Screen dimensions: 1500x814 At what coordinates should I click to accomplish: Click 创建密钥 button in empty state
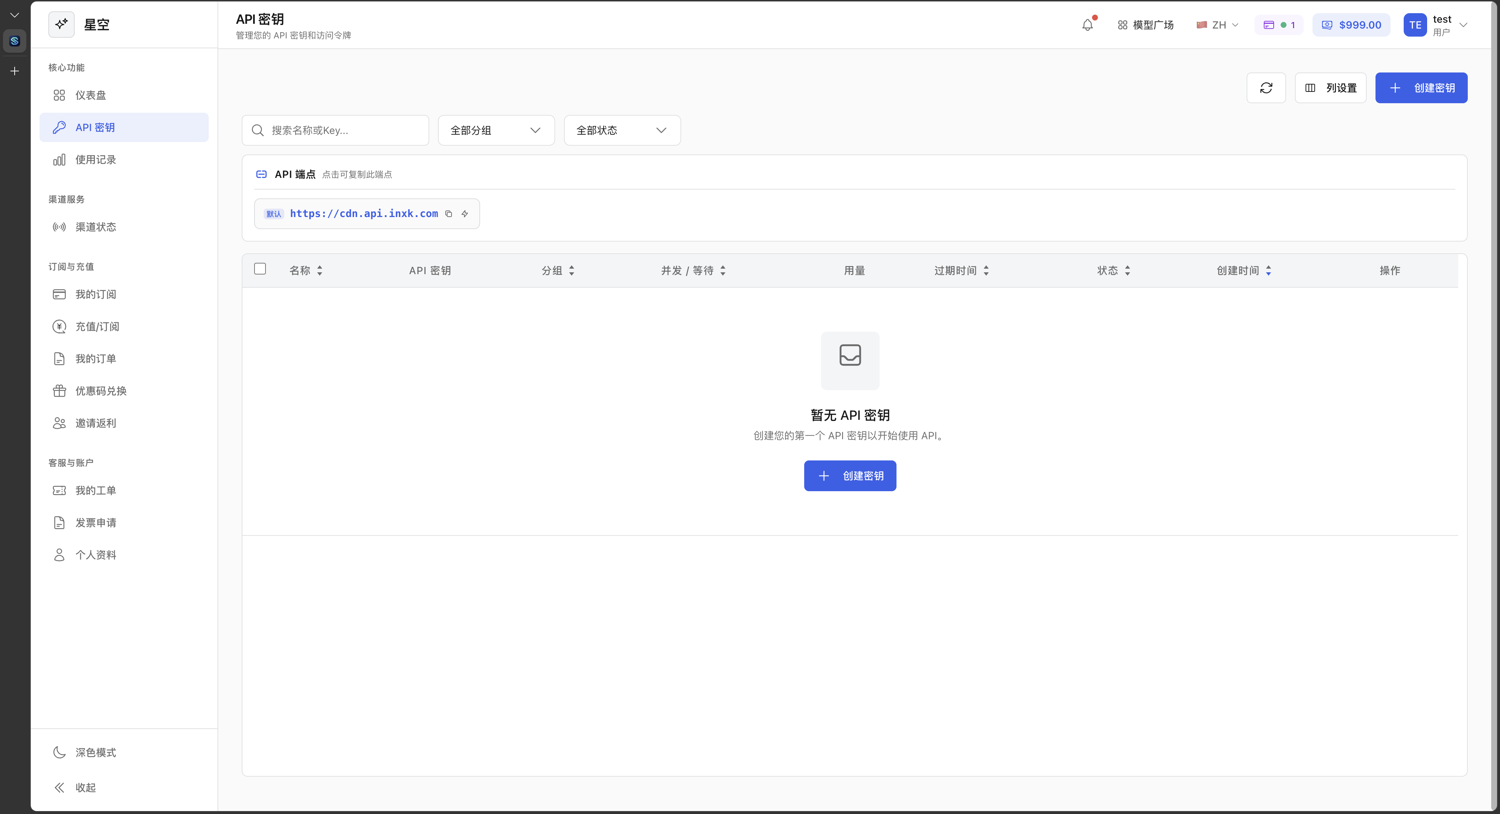[x=850, y=476]
